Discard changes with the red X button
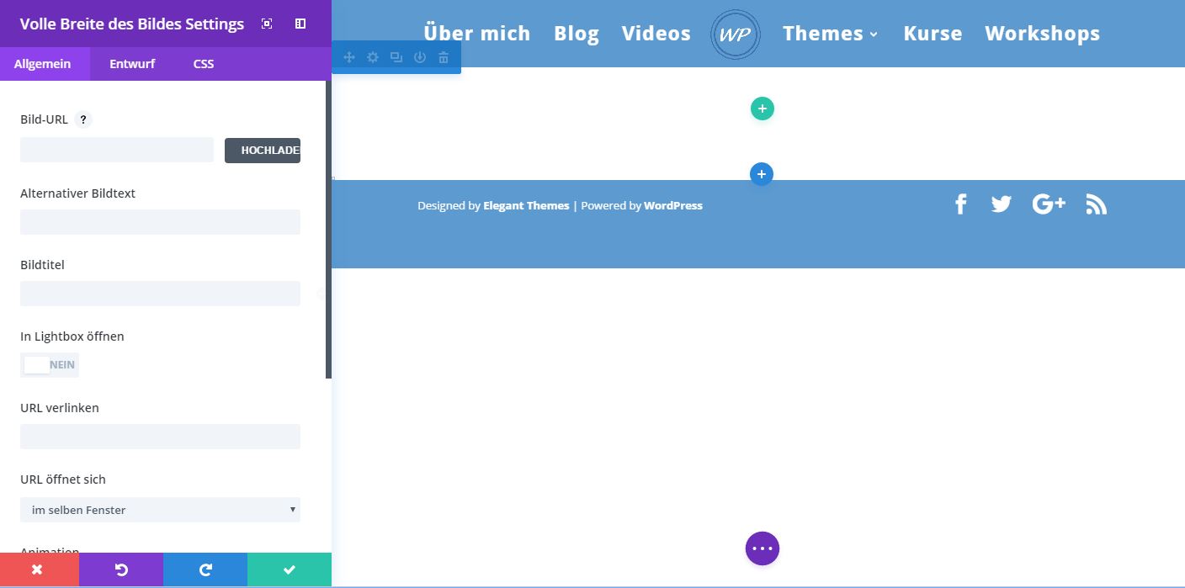This screenshot has height=588, width=1185. [37, 569]
